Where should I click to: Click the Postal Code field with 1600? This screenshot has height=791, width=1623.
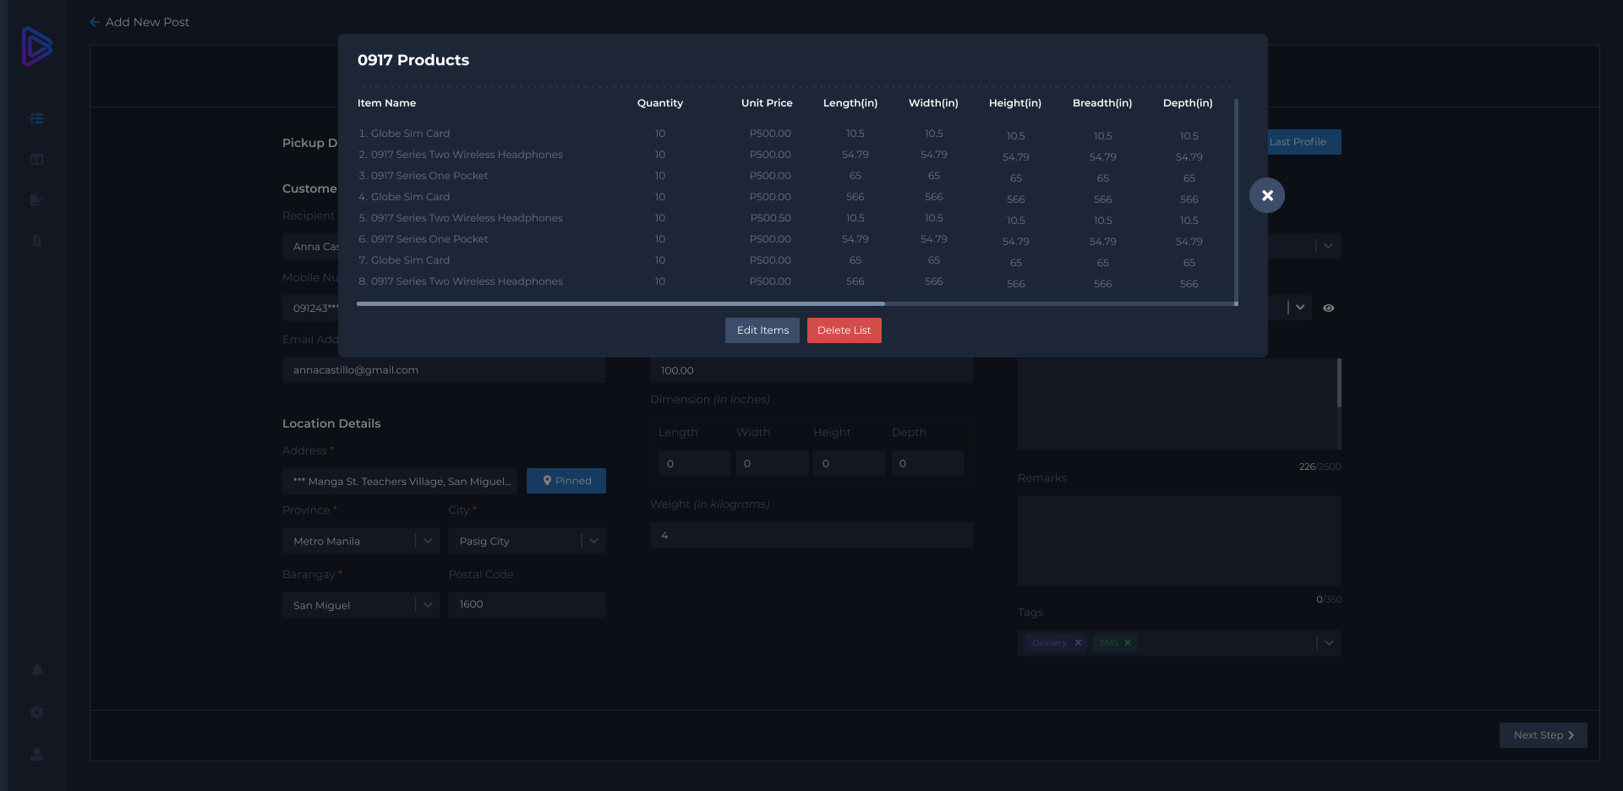(x=527, y=604)
